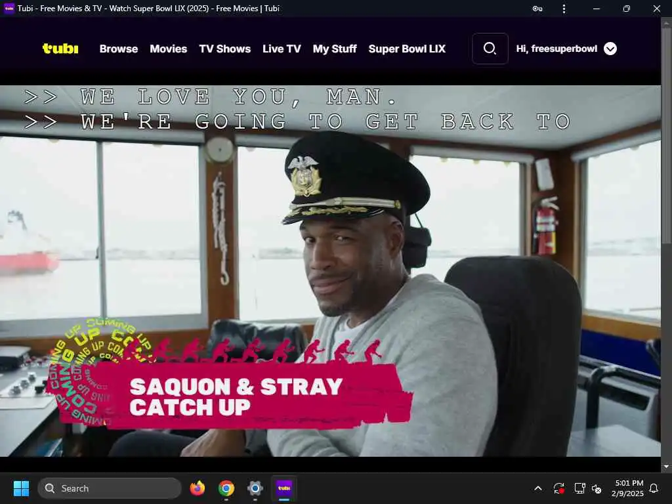672x504 pixels.
Task: Launch Firefox from the taskbar
Action: pos(197,488)
